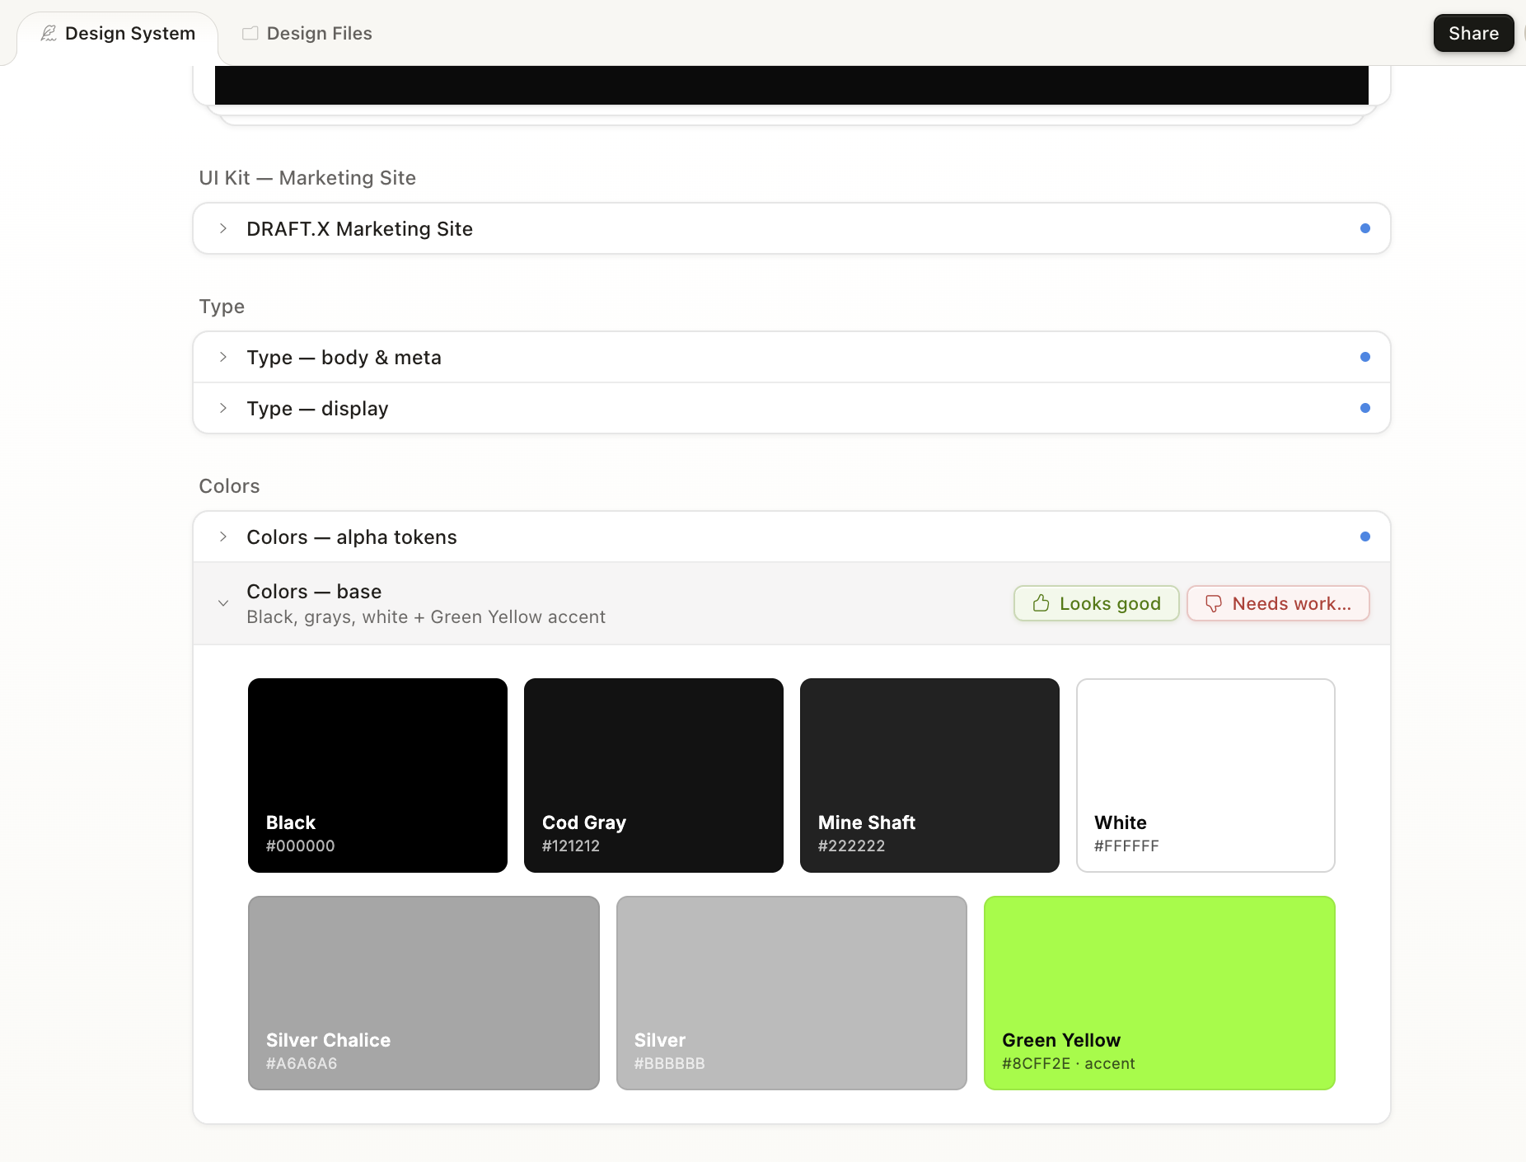Select the Cod Gray #121212 swatch
This screenshot has width=1526, height=1162.
[653, 775]
